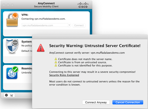This screenshot has width=148, height=109.
Task: Click the 'No policy' status text
Action: click(27, 46)
